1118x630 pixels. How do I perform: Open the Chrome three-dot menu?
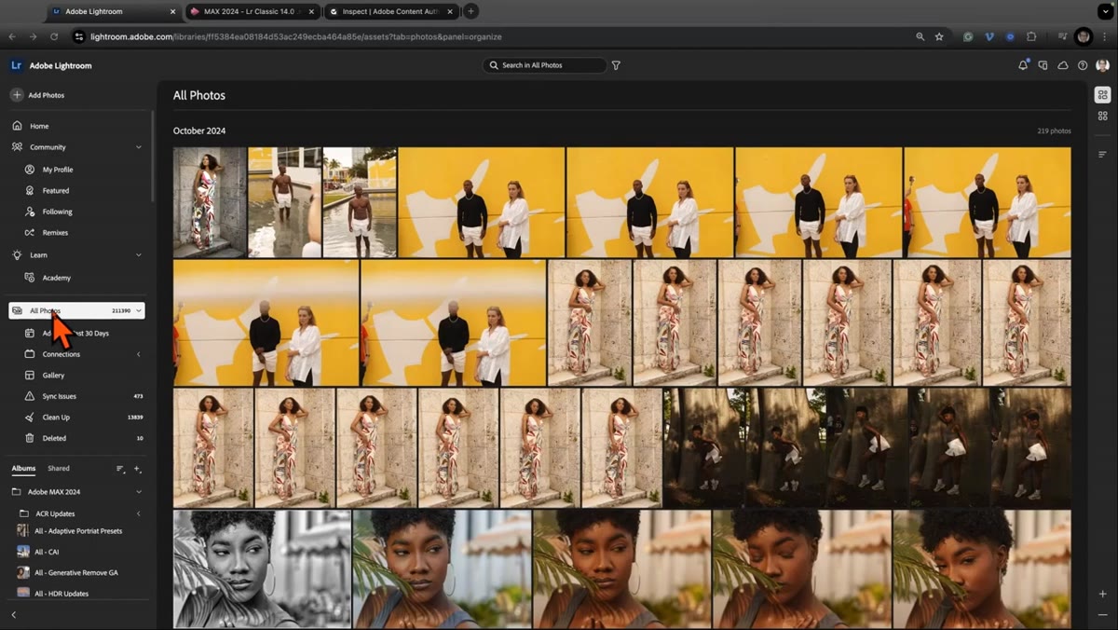(1106, 36)
